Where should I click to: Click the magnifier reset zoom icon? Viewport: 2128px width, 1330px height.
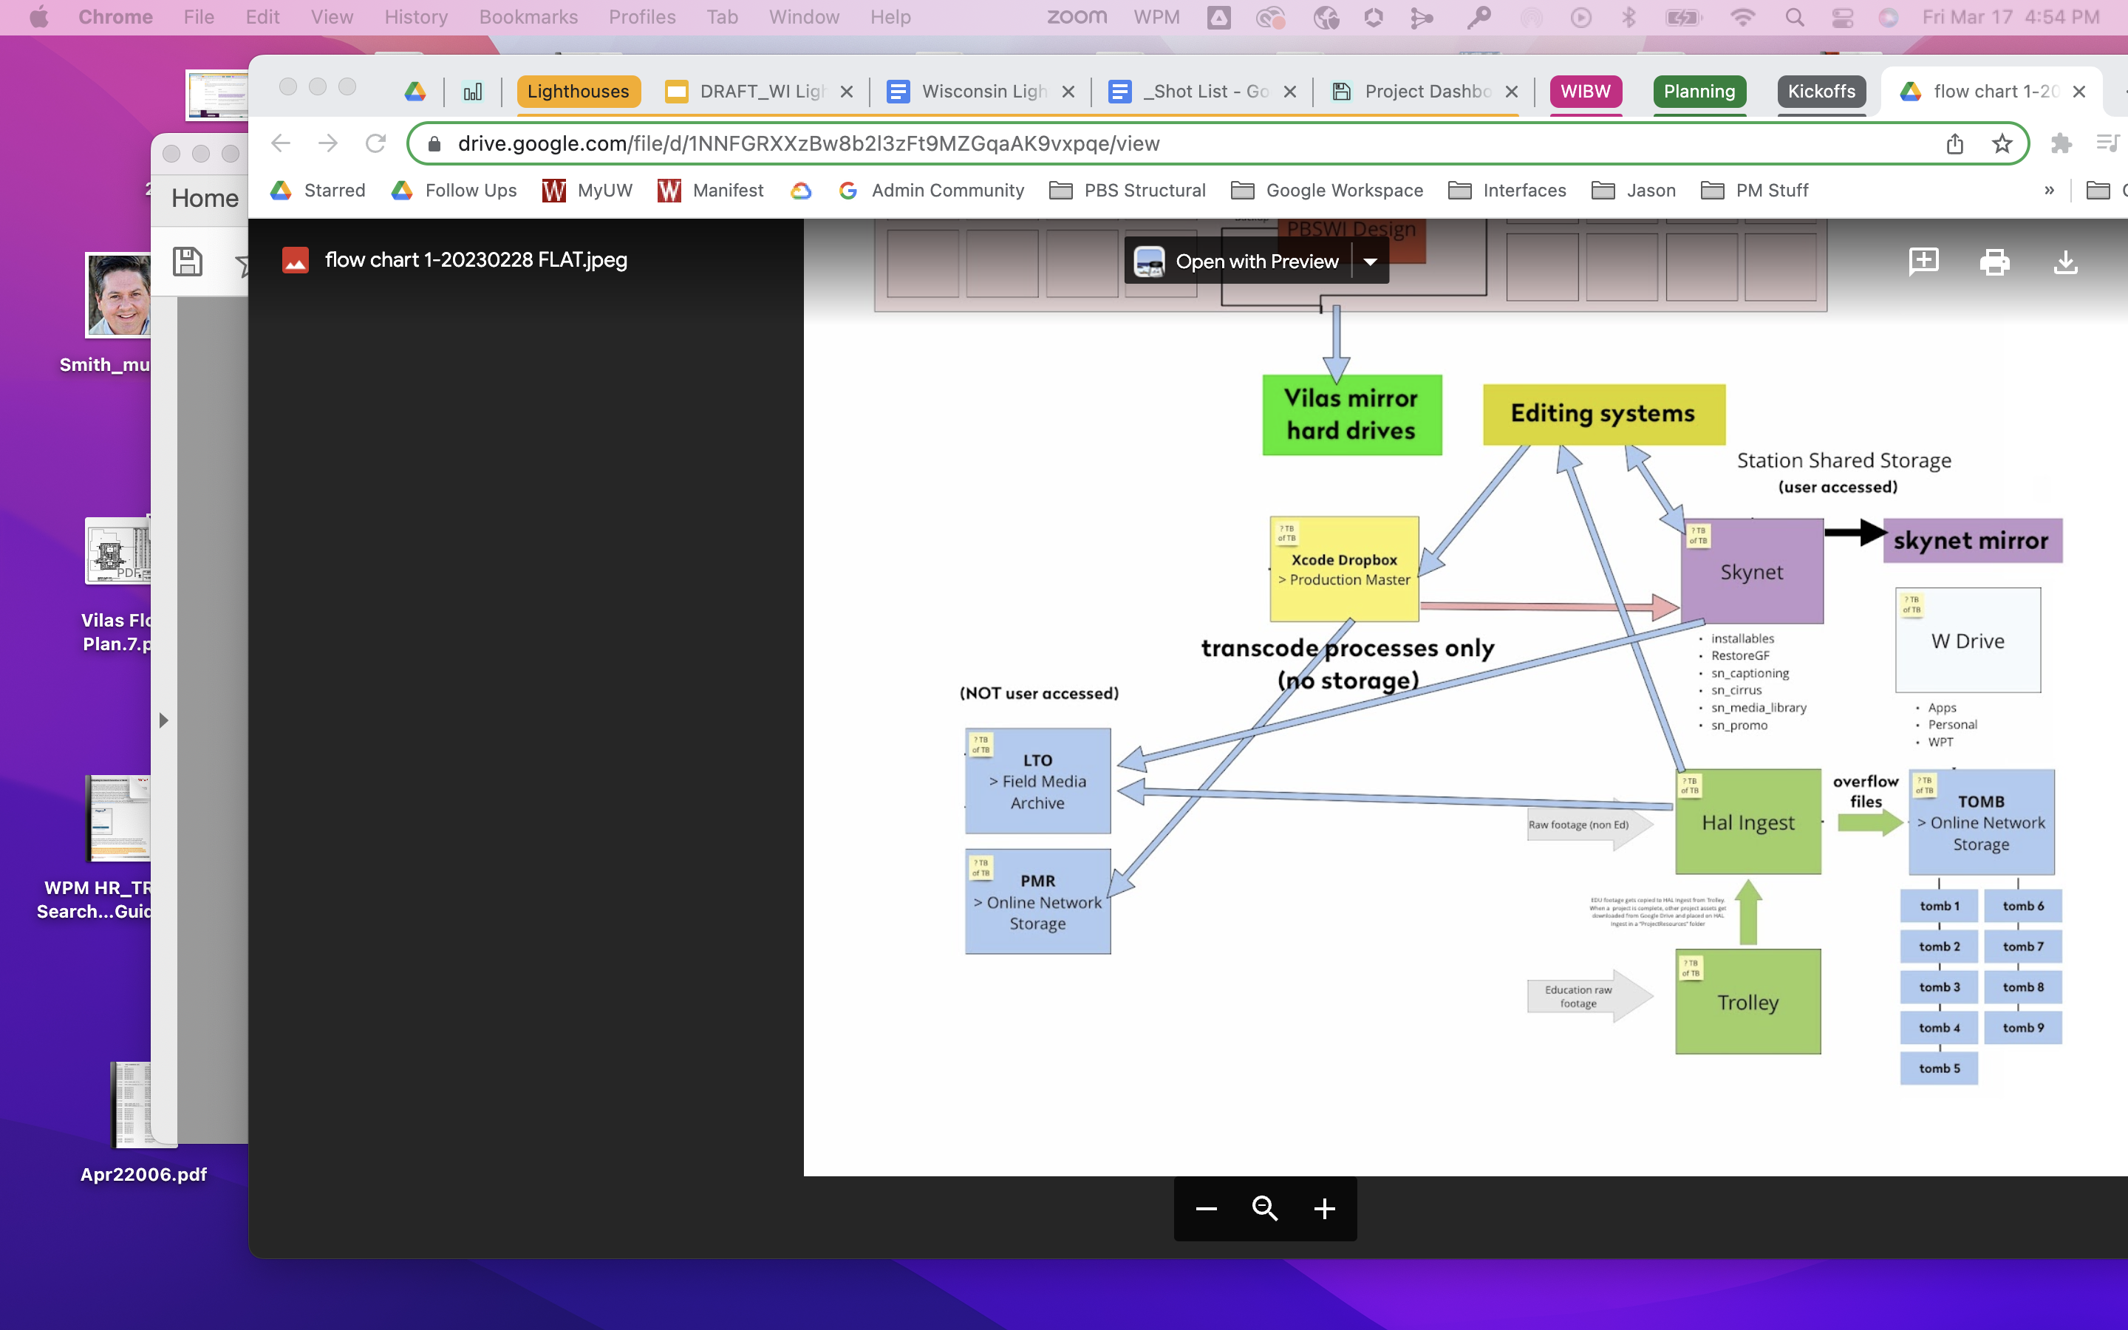click(1266, 1209)
